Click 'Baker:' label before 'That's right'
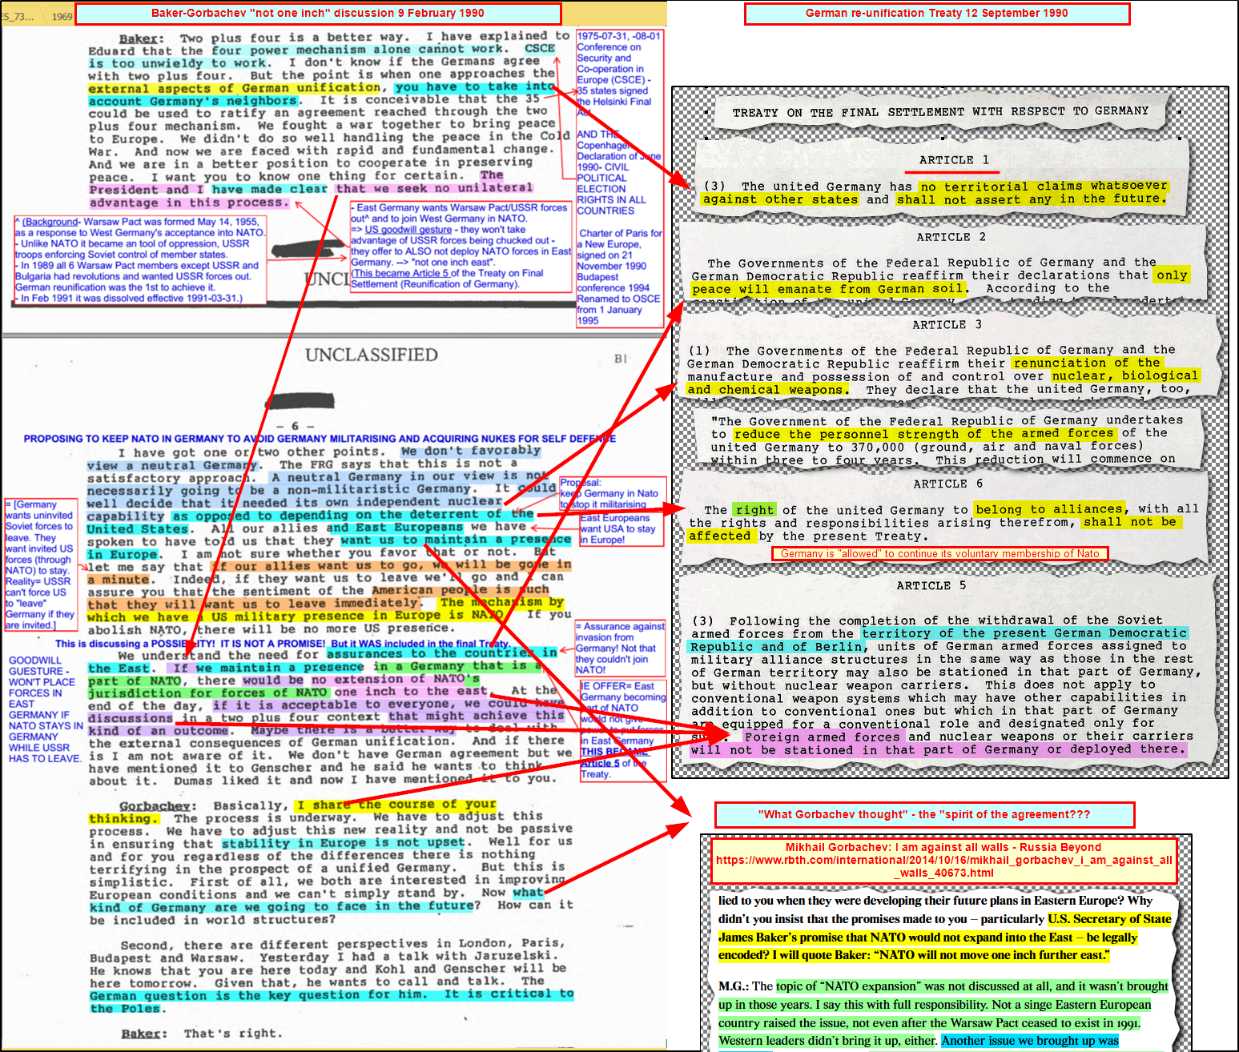The image size is (1239, 1052). [x=144, y=1034]
